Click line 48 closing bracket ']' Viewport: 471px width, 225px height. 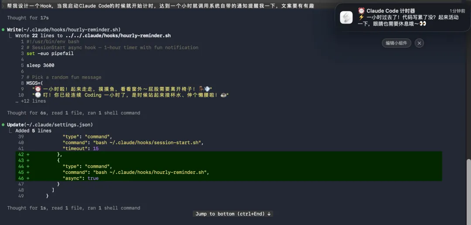53,190
